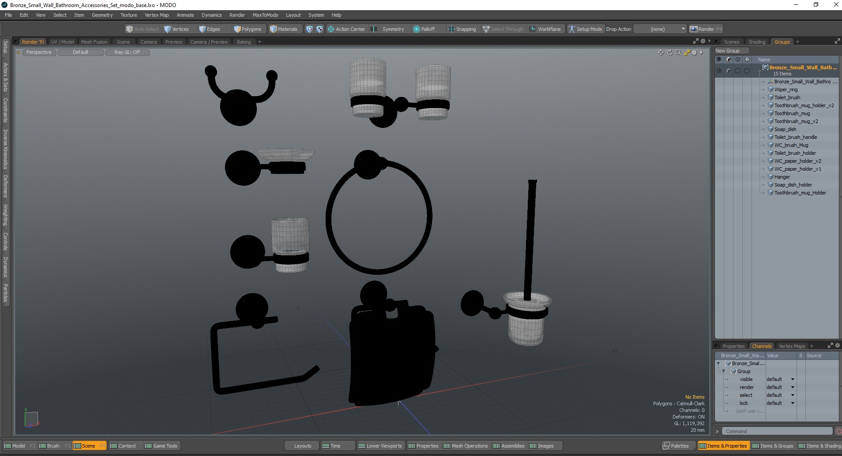Select Vertices selection mode
This screenshot has width=842, height=456.
coord(176,29)
